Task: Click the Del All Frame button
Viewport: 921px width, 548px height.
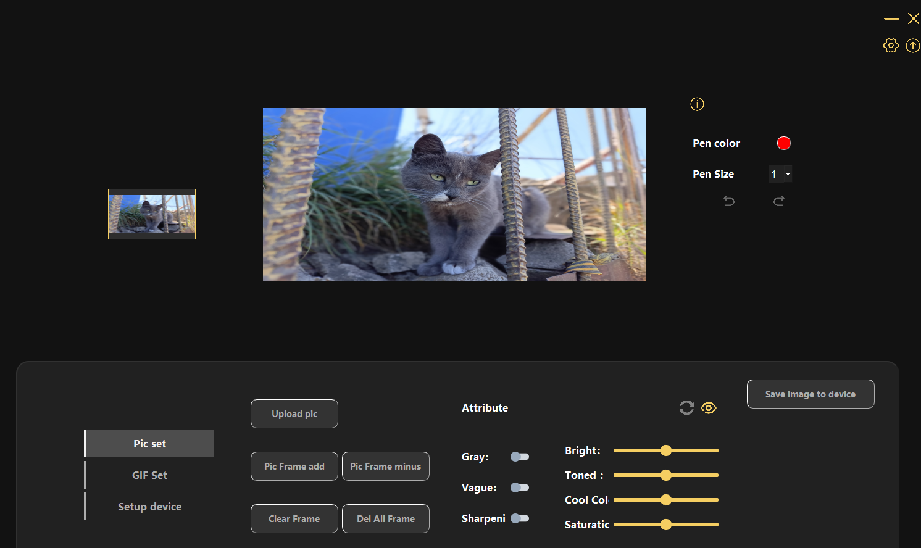Action: [x=386, y=519]
